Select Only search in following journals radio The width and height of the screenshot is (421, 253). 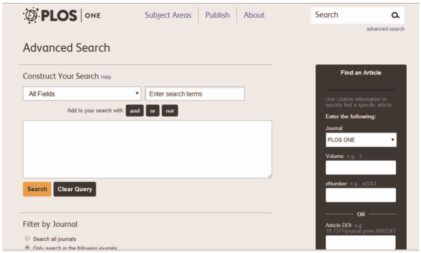point(27,247)
